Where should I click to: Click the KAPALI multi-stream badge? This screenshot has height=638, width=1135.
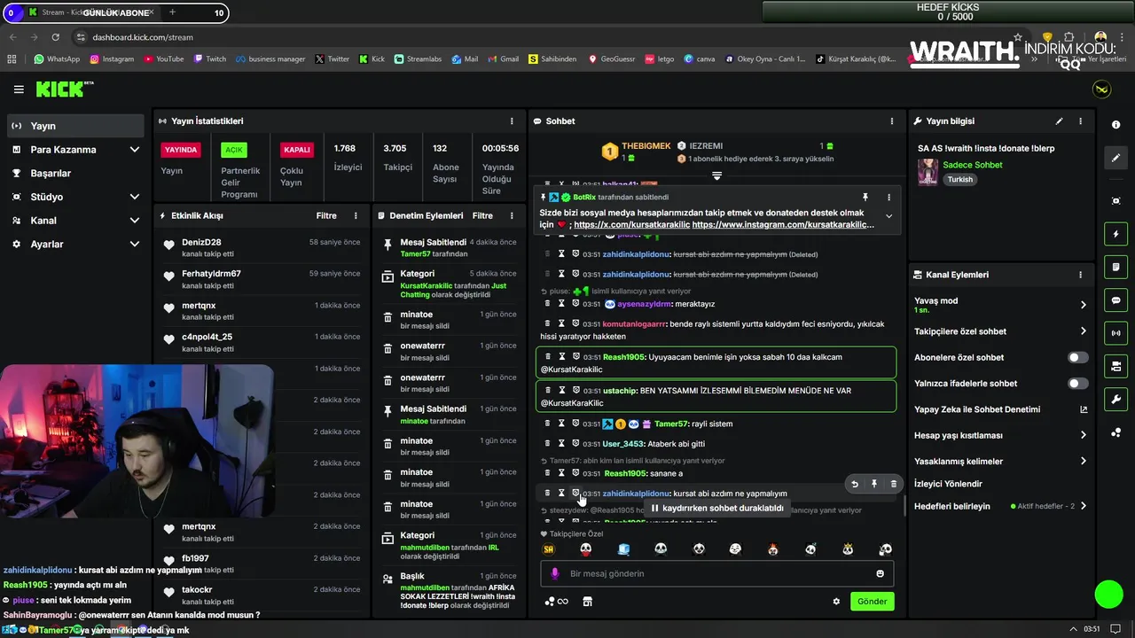[x=296, y=150]
